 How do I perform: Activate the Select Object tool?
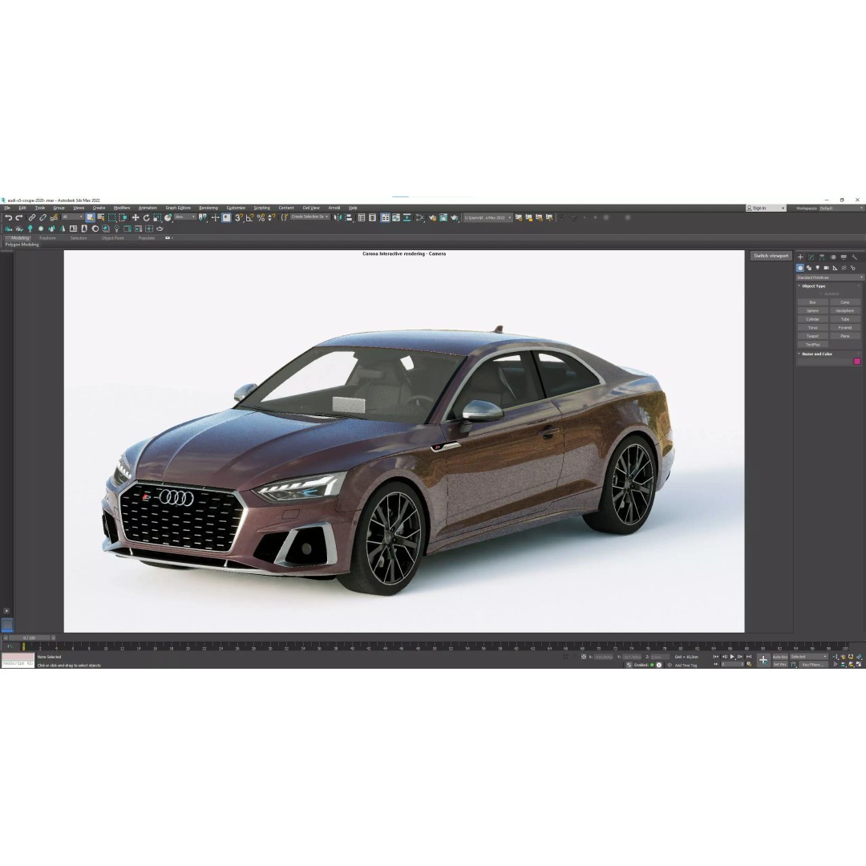[90, 217]
